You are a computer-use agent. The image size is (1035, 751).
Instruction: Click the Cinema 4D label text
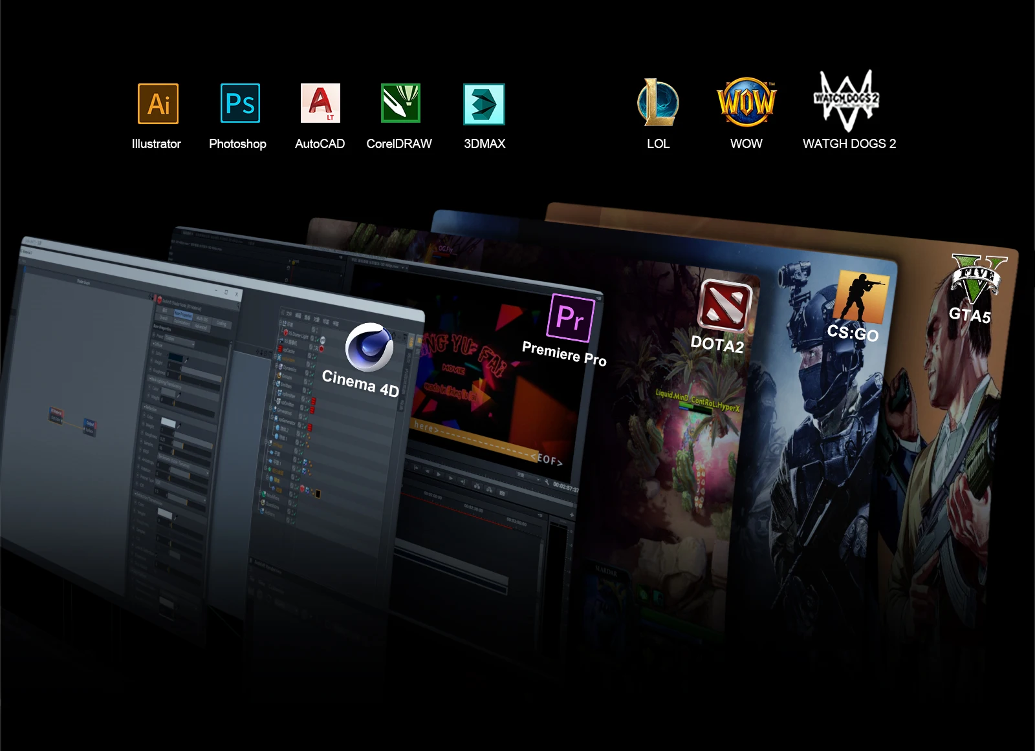360,383
